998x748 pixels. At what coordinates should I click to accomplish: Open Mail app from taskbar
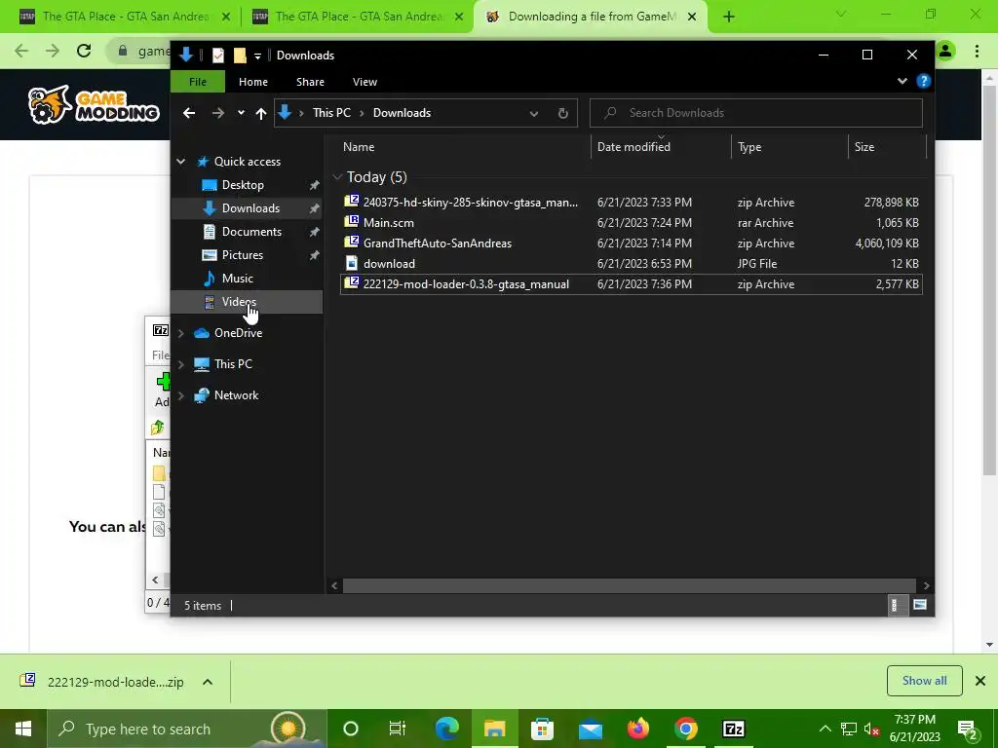(590, 729)
